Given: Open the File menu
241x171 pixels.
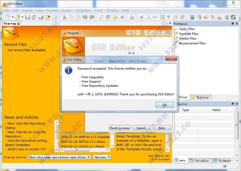Looking at the screenshot, I should (6, 10).
